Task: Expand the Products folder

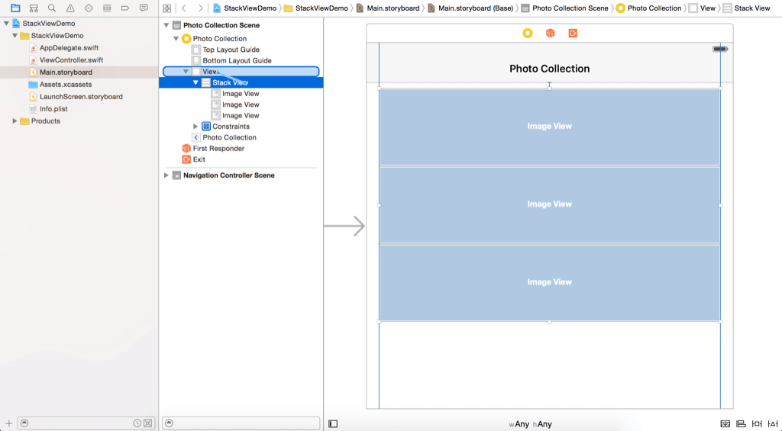Action: coord(15,121)
